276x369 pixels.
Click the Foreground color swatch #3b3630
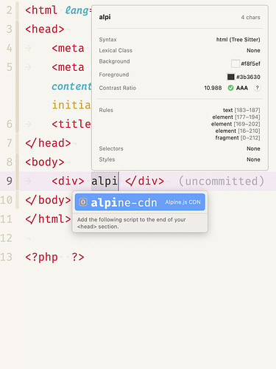coord(230,77)
